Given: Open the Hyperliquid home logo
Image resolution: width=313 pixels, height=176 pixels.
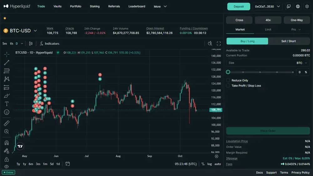Looking at the screenshot, I should click(17, 6).
